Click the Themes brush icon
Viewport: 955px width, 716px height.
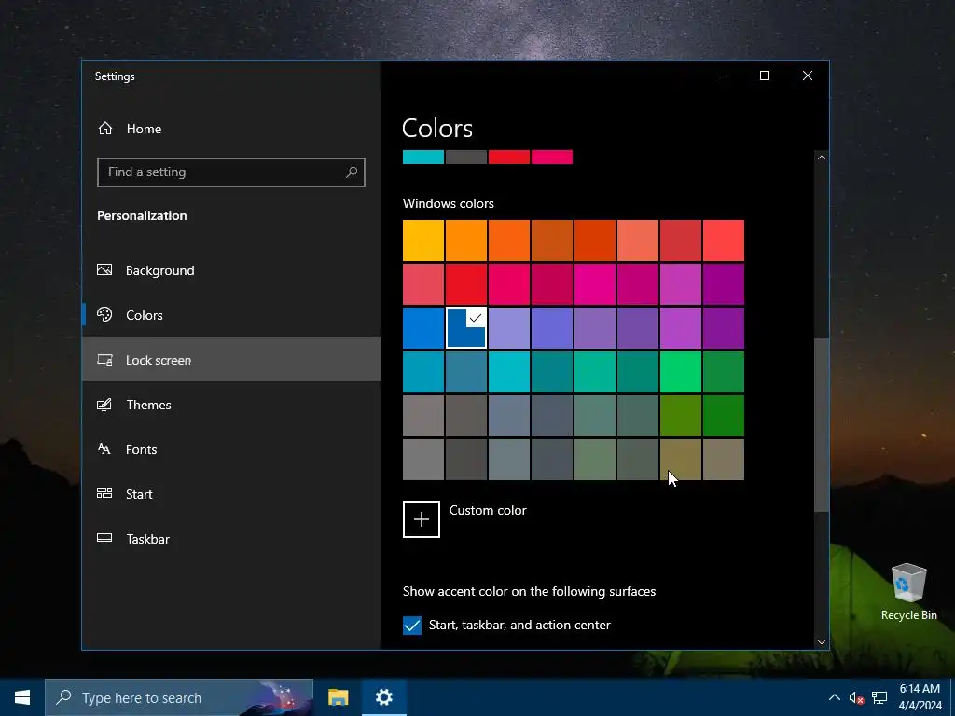point(104,405)
